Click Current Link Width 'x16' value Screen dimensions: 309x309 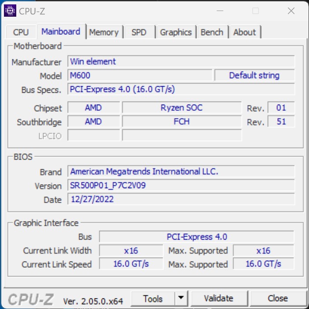pyautogui.click(x=131, y=251)
